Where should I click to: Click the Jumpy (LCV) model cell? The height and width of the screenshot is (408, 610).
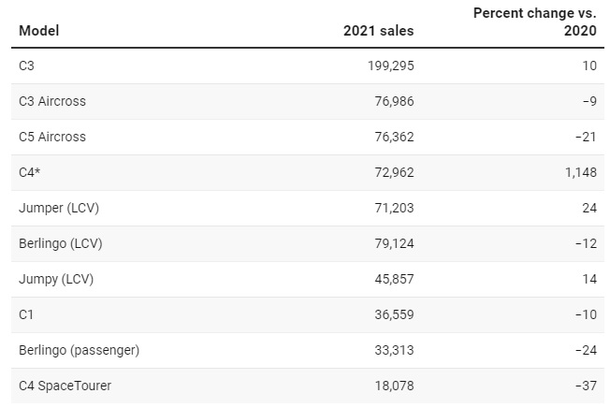coord(56,279)
